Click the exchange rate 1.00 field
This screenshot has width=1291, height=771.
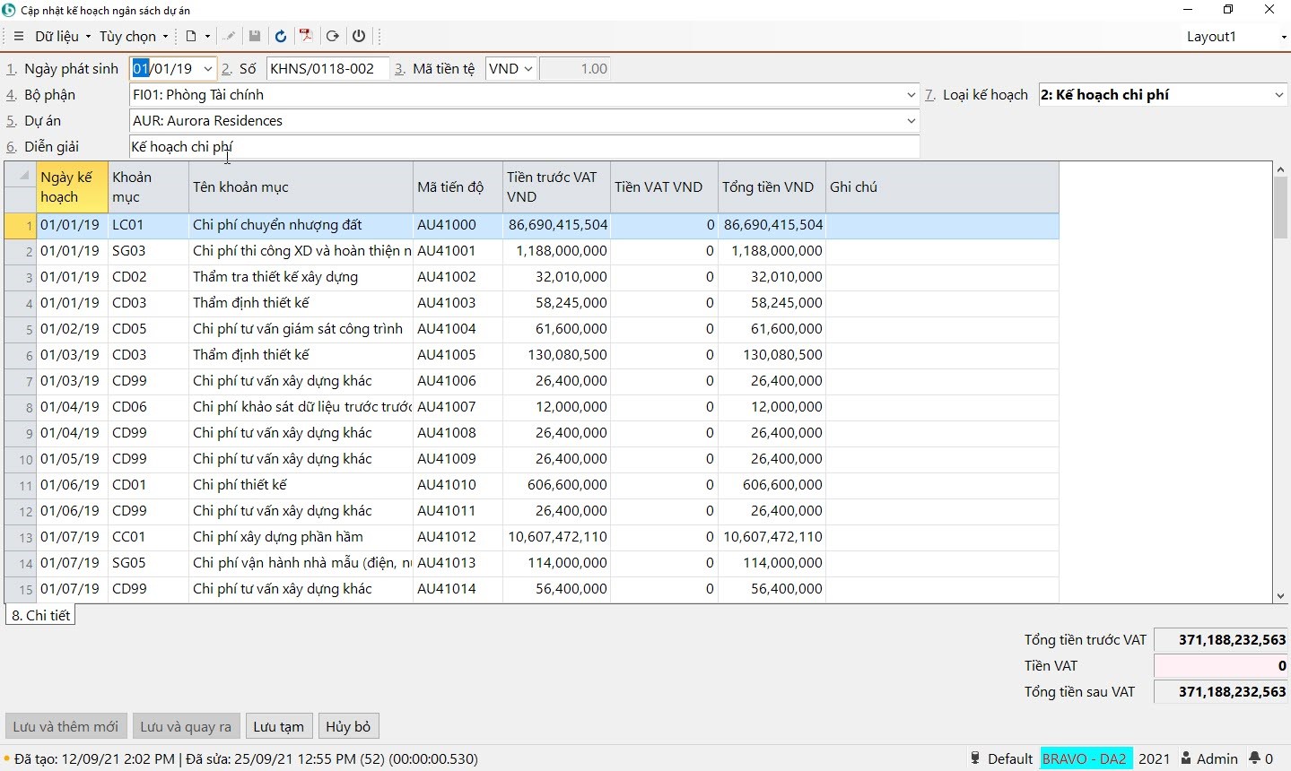click(x=575, y=69)
